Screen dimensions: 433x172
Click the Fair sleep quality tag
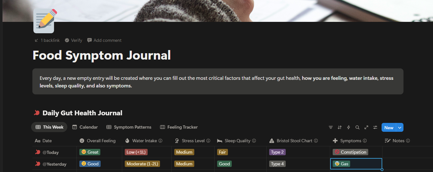[223, 152]
